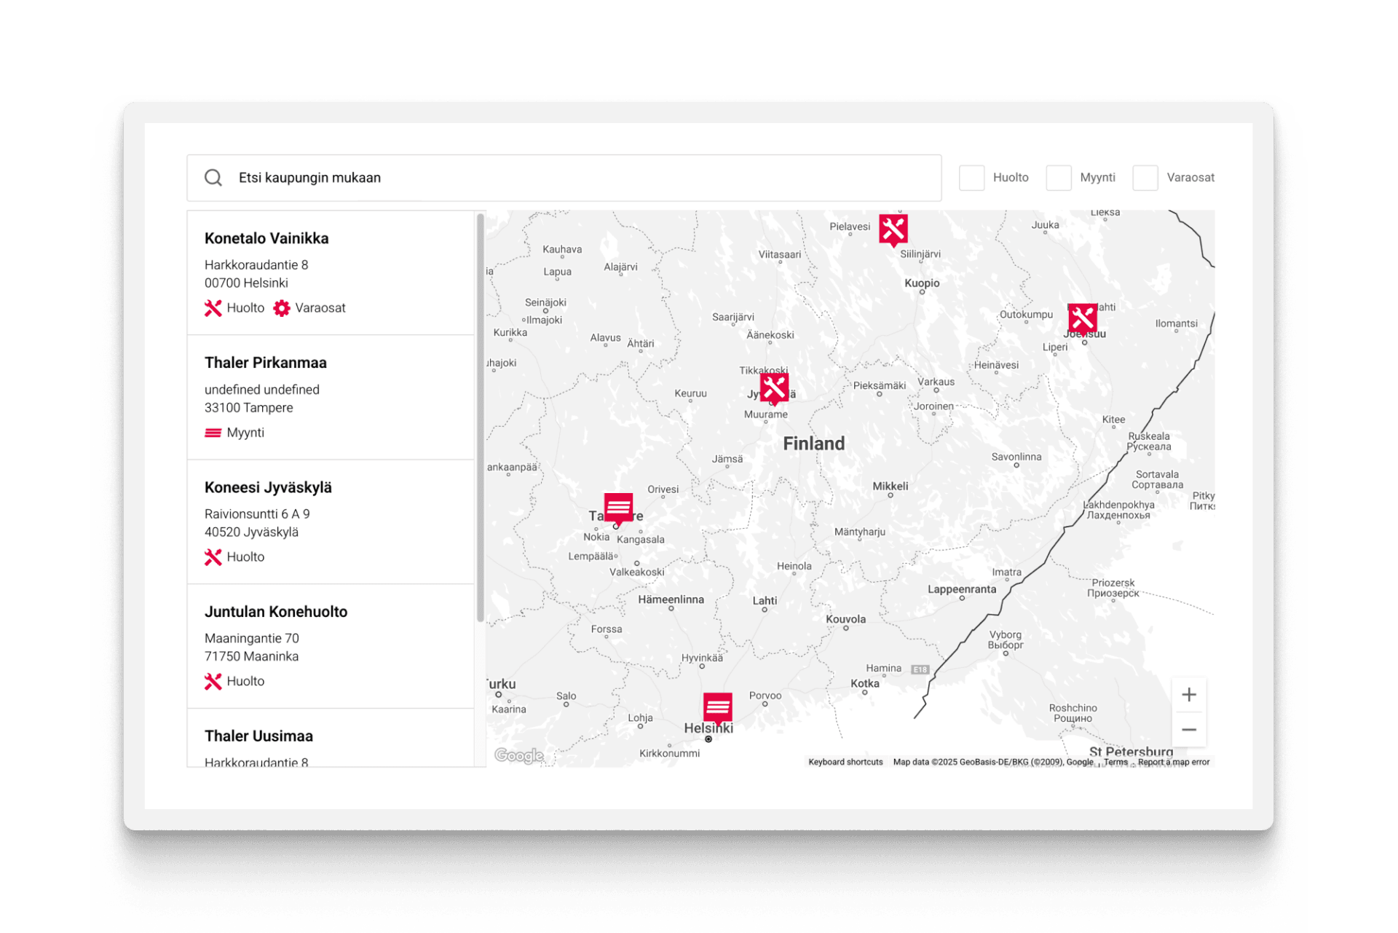Zoom out the map with minus button
1398x933 pixels.
point(1188,730)
